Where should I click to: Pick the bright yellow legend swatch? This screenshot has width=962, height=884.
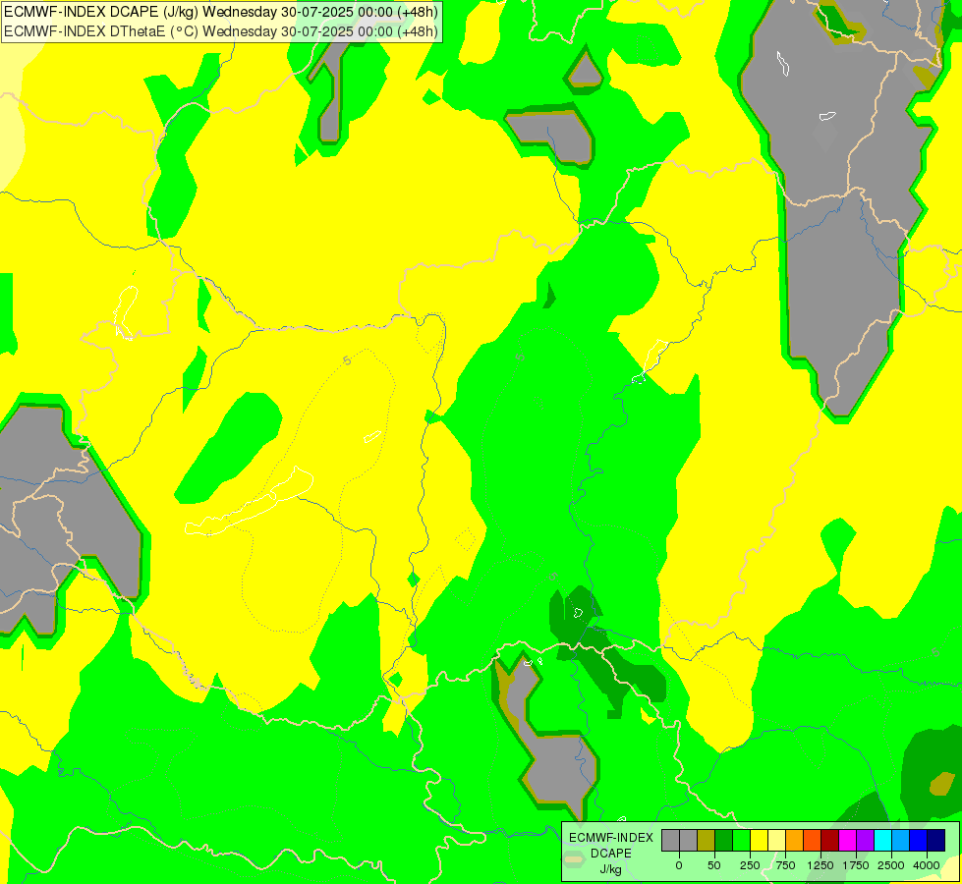click(x=759, y=841)
